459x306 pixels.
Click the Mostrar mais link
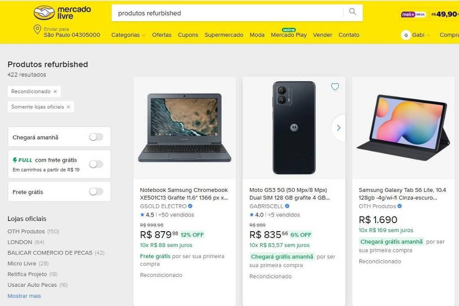24,296
